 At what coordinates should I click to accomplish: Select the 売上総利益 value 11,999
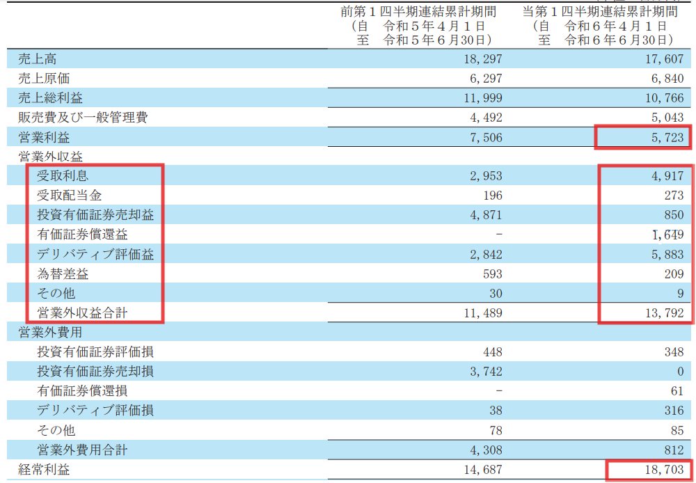(480, 99)
